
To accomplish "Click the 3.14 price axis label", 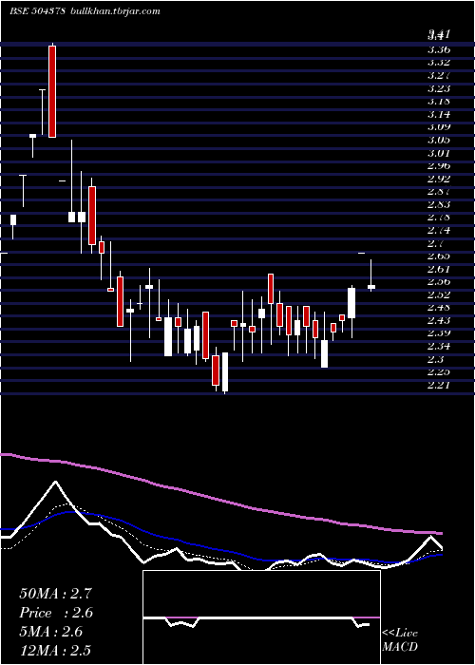I will coord(439,114).
